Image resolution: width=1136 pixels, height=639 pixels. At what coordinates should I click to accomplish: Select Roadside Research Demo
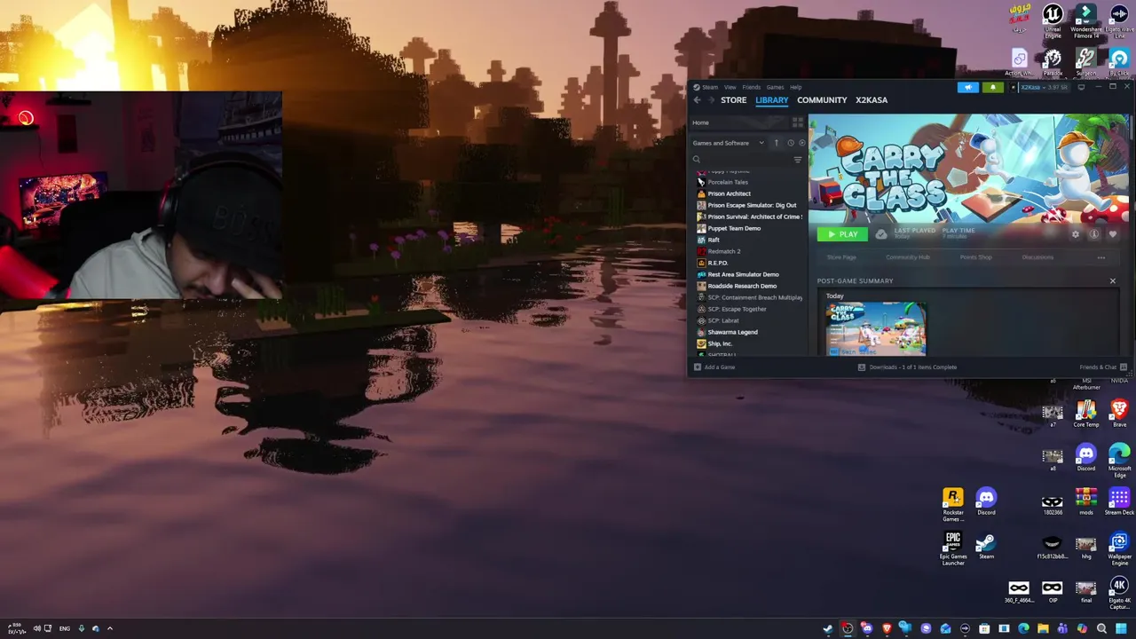coord(742,286)
